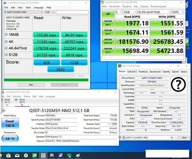Click the read score 926 in AS SSD

coord(47,63)
